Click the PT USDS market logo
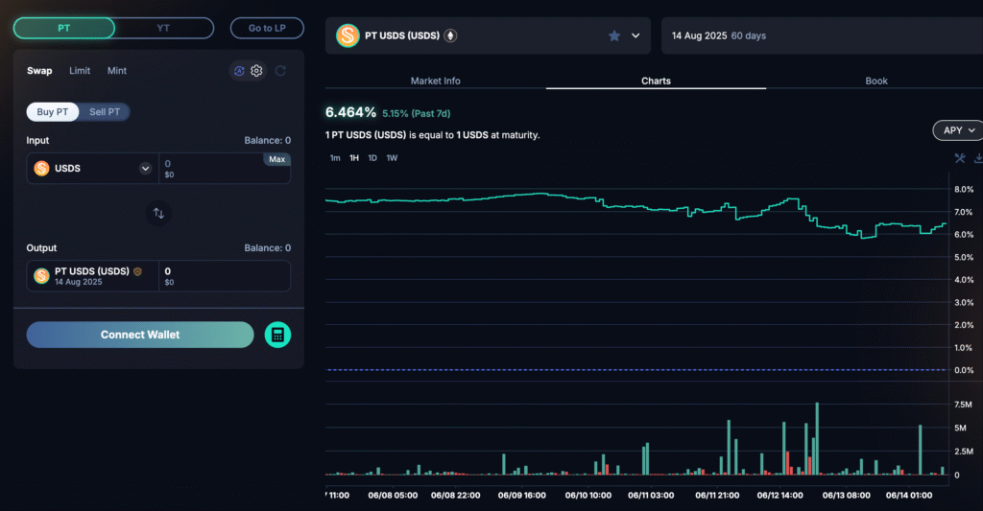 pos(348,35)
